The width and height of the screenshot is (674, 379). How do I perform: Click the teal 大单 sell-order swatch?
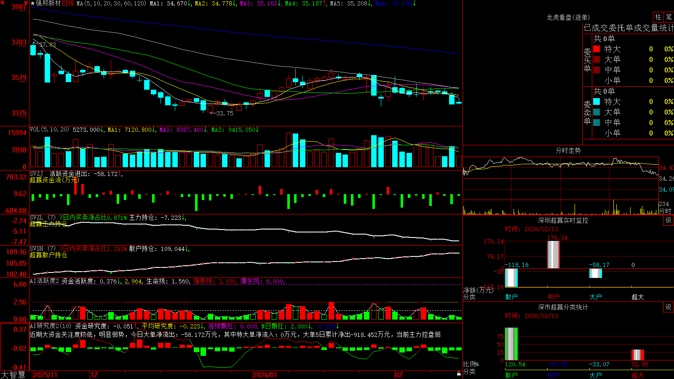[x=596, y=112]
